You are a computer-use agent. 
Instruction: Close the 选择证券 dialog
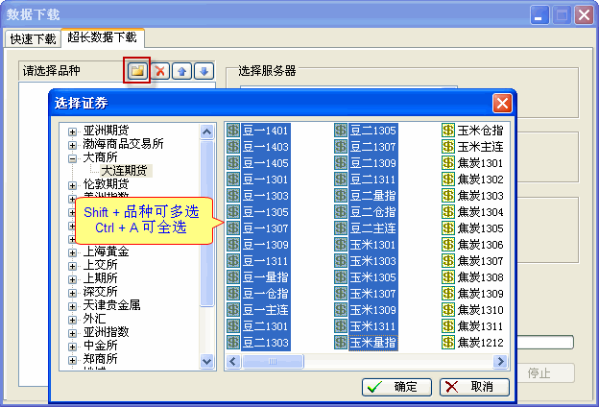coord(501,103)
